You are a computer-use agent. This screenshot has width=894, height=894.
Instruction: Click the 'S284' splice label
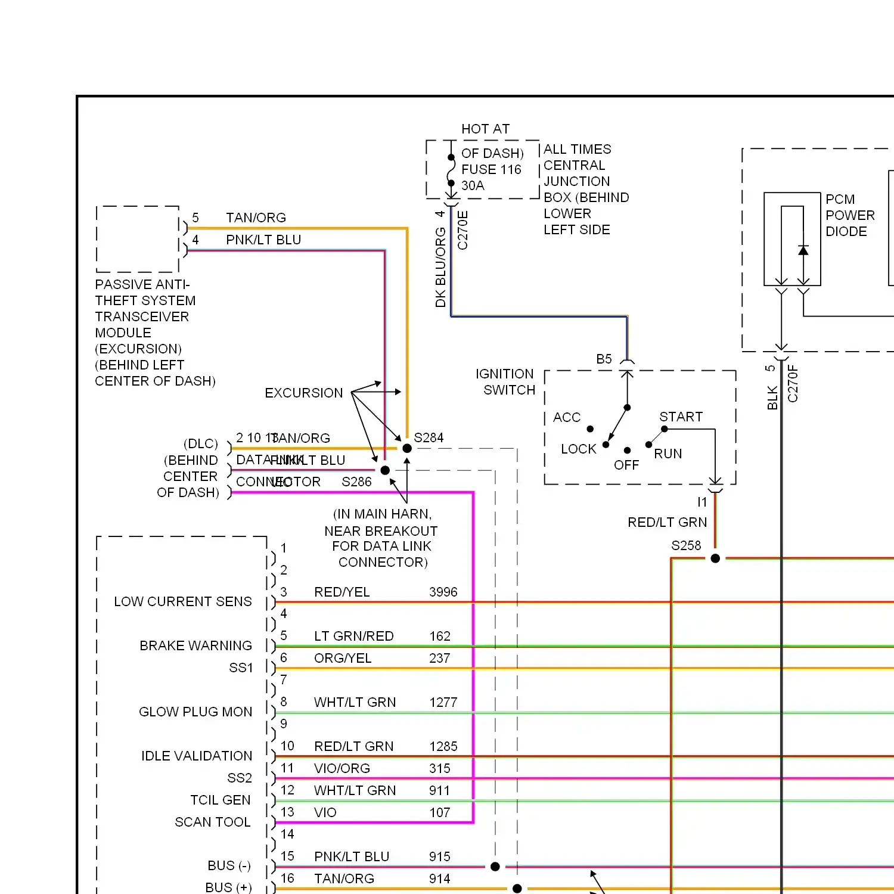coord(429,437)
